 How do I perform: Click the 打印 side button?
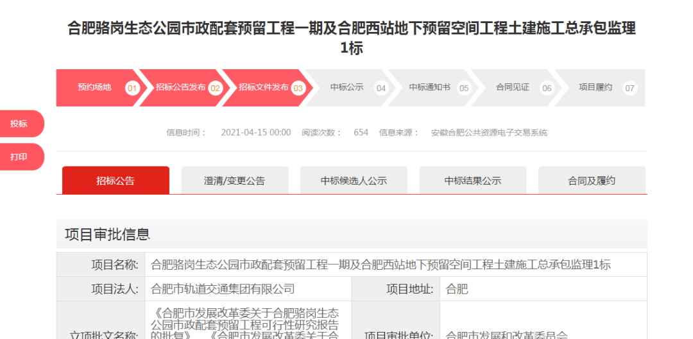[x=21, y=157]
